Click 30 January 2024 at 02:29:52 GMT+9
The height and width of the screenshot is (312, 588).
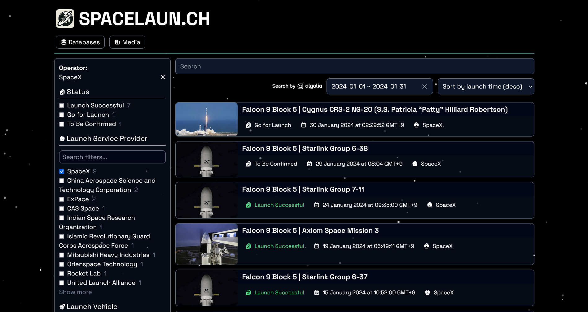(357, 125)
